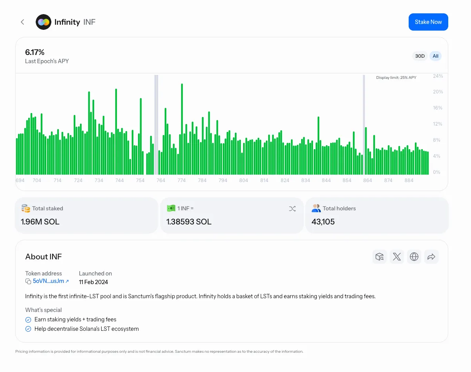
Task: Click the Total holders people icon
Action: 316,208
